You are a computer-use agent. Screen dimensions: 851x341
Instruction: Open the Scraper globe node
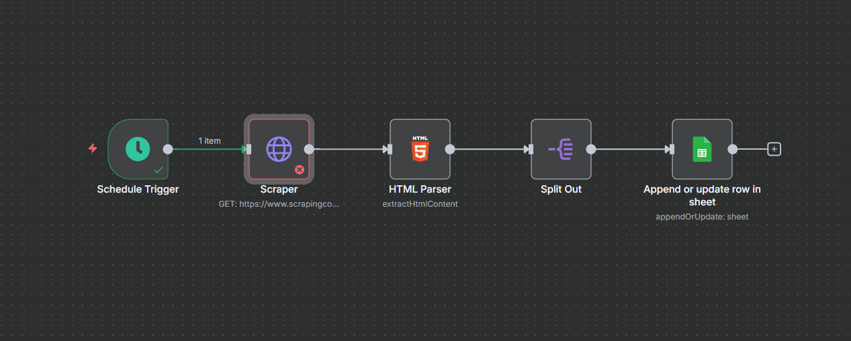[279, 149]
